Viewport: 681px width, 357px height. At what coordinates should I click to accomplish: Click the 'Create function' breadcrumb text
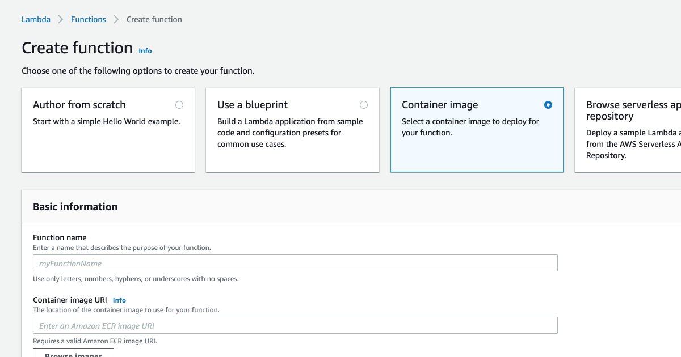(154, 19)
